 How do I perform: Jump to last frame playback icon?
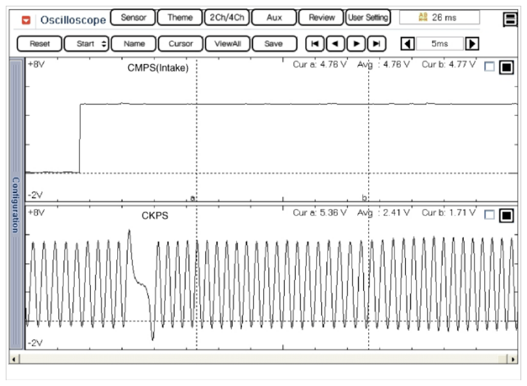click(x=377, y=44)
